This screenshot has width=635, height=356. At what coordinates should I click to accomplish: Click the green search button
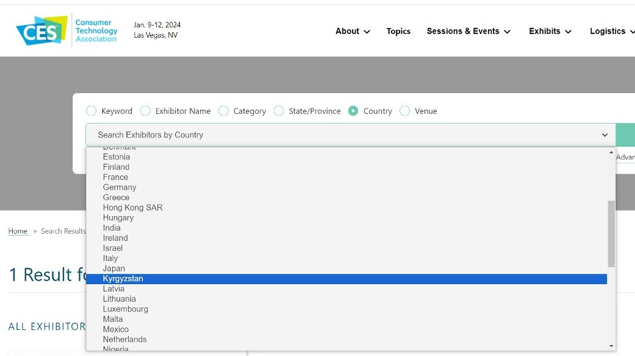click(625, 135)
